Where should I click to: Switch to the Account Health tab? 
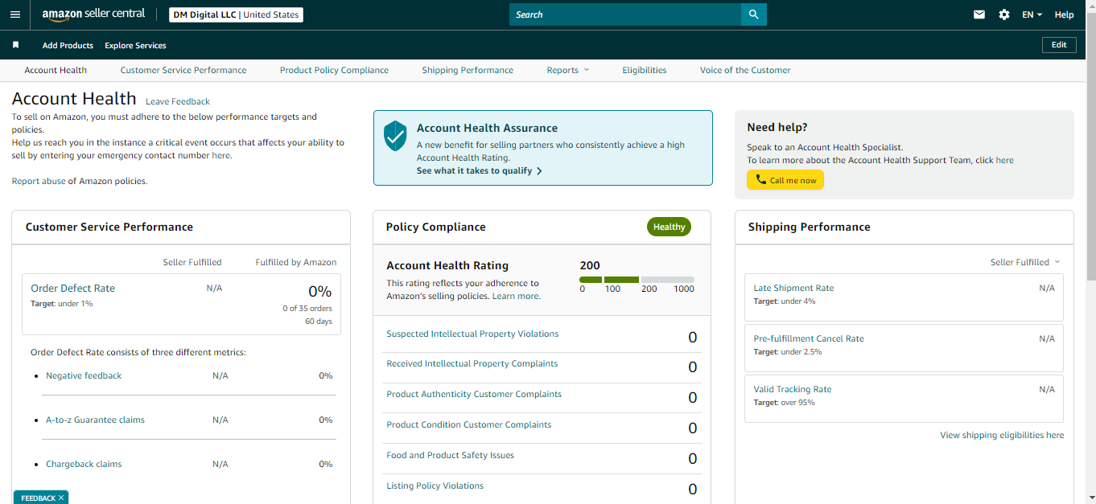click(x=56, y=70)
